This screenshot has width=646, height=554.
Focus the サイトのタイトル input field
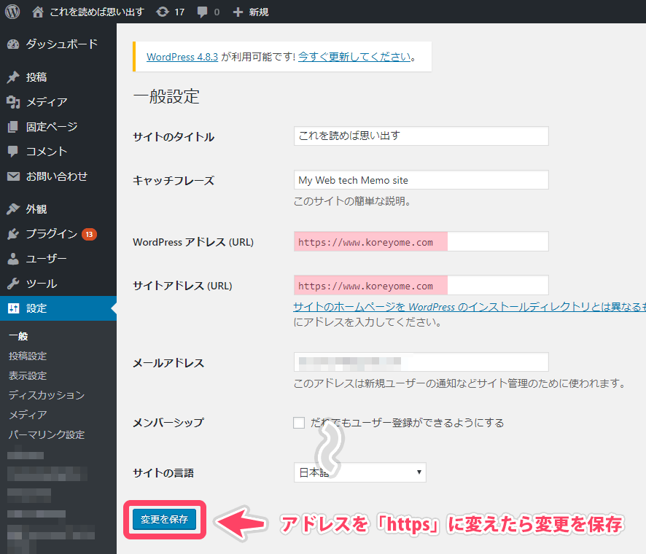[x=421, y=136]
